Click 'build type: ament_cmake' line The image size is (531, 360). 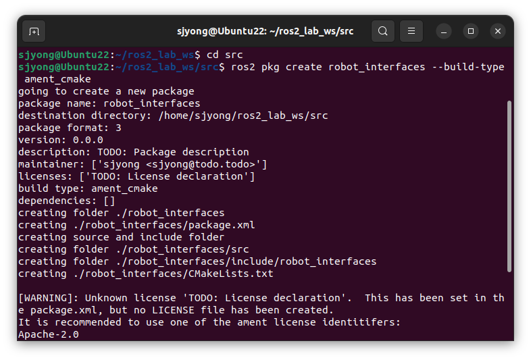88,188
